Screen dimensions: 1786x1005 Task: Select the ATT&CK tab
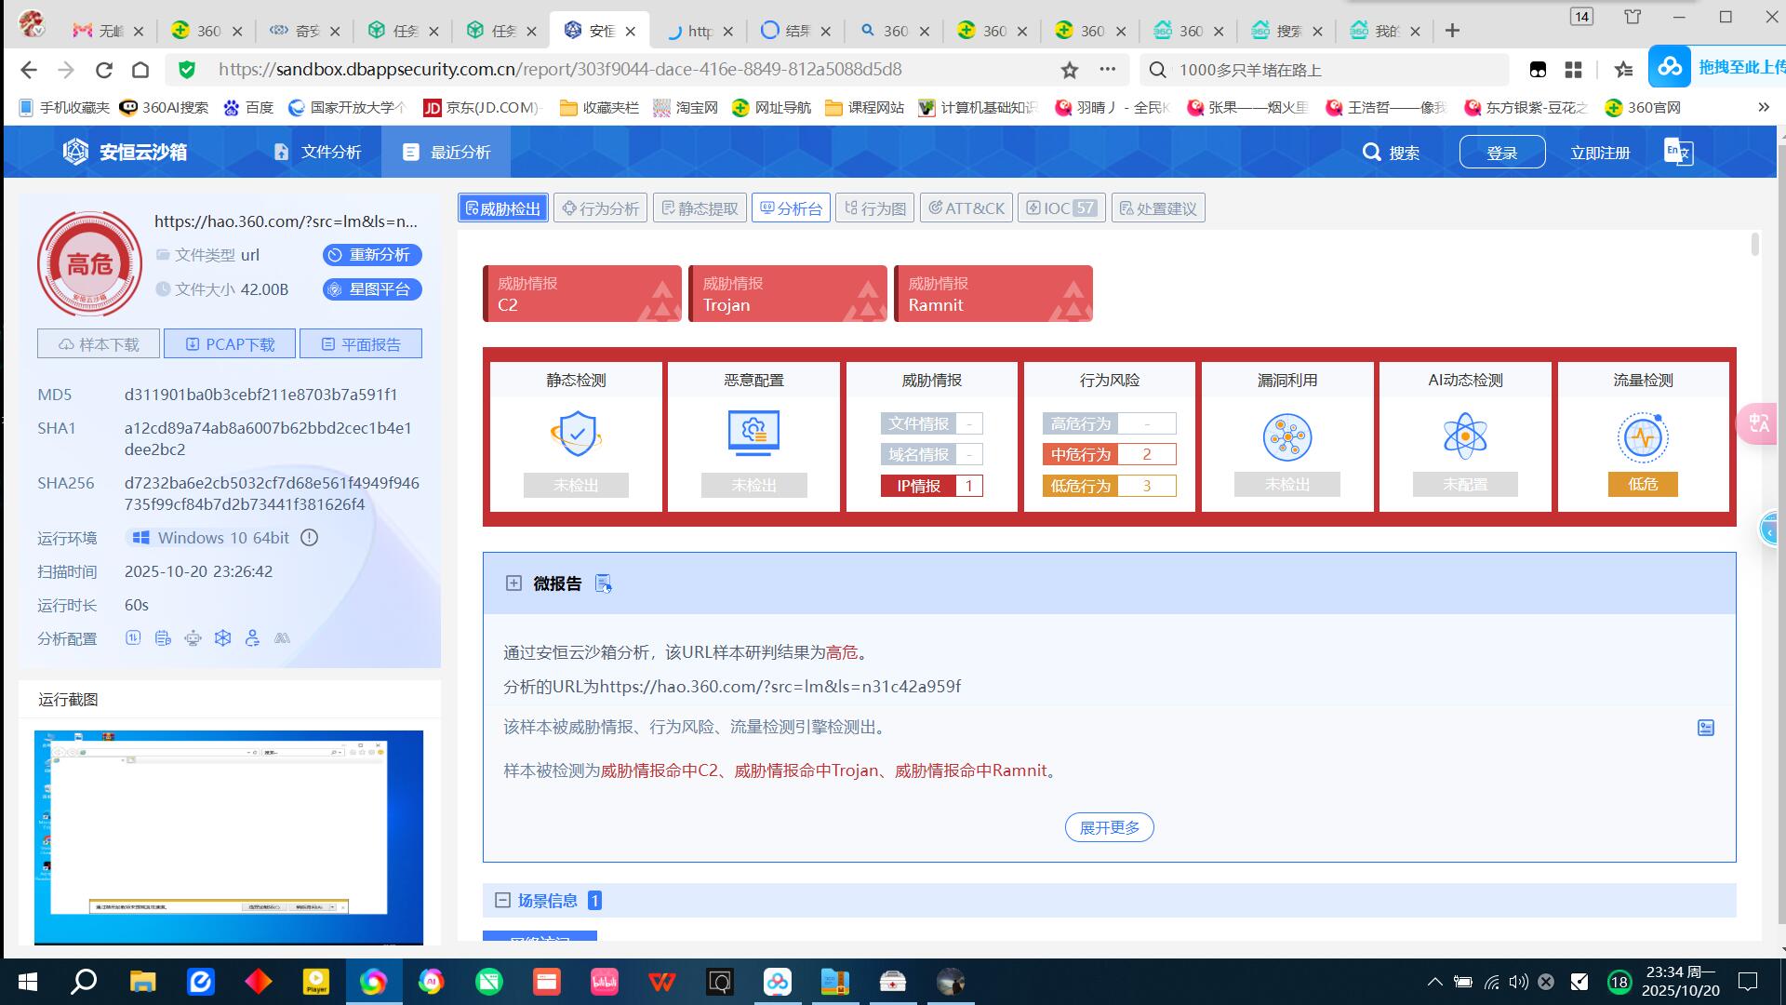click(966, 208)
